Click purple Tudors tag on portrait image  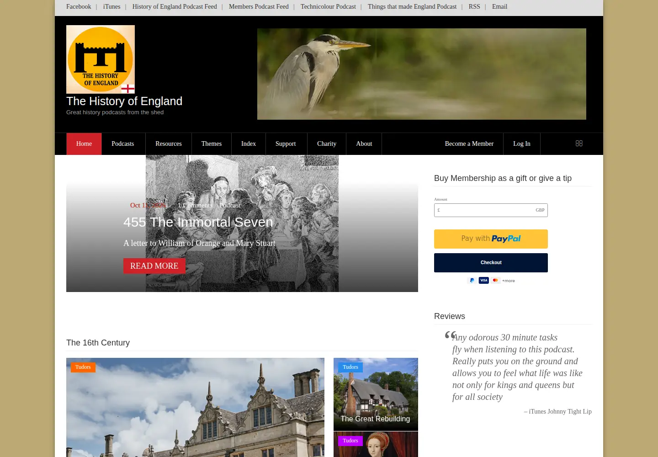[x=350, y=441]
